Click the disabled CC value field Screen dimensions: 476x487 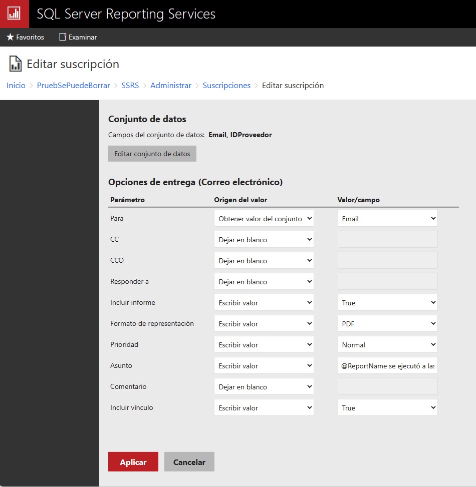click(x=387, y=239)
